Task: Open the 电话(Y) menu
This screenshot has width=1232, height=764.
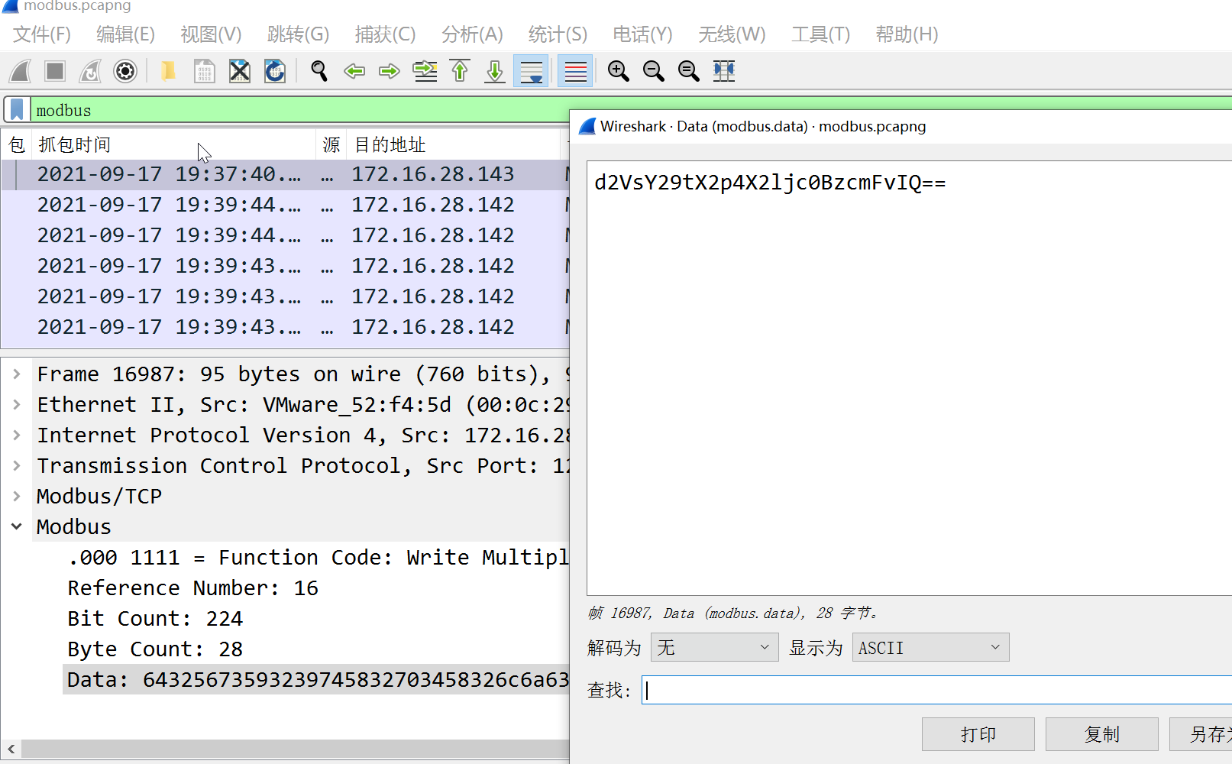Action: point(642,34)
